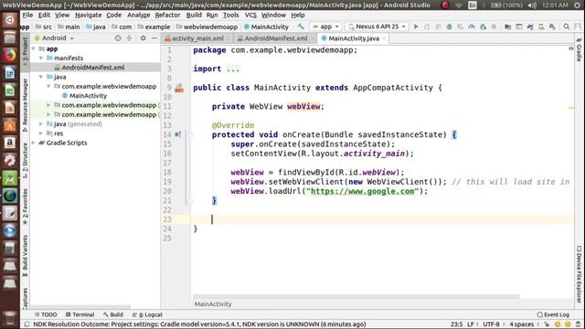Click tool windows quick-access icon in status bar

coord(27,324)
